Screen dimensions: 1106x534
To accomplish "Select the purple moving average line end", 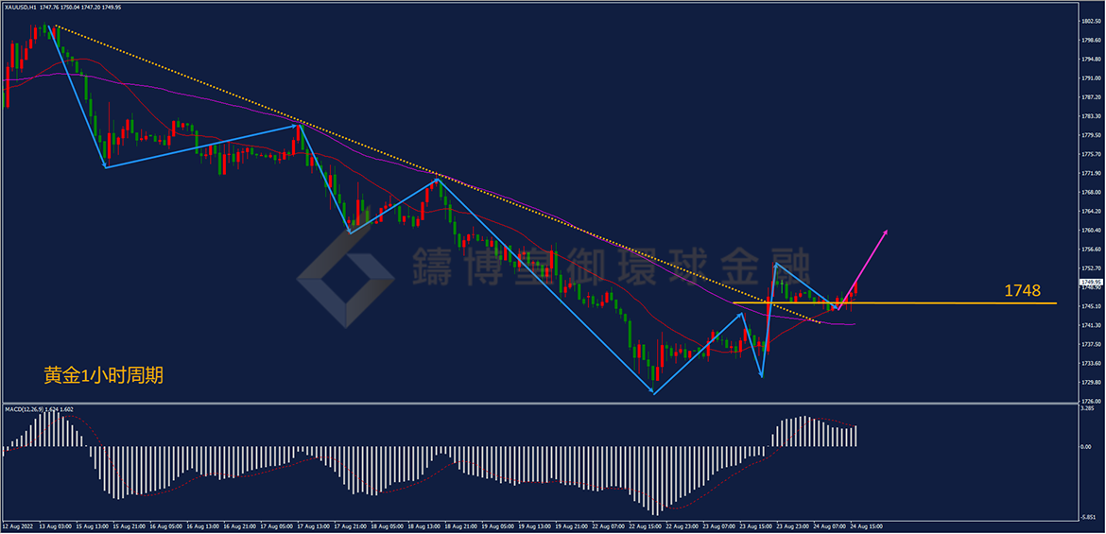I will (853, 324).
